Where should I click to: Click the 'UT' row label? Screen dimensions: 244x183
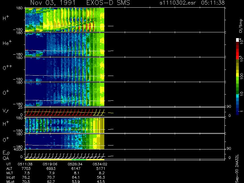click(x=9, y=164)
